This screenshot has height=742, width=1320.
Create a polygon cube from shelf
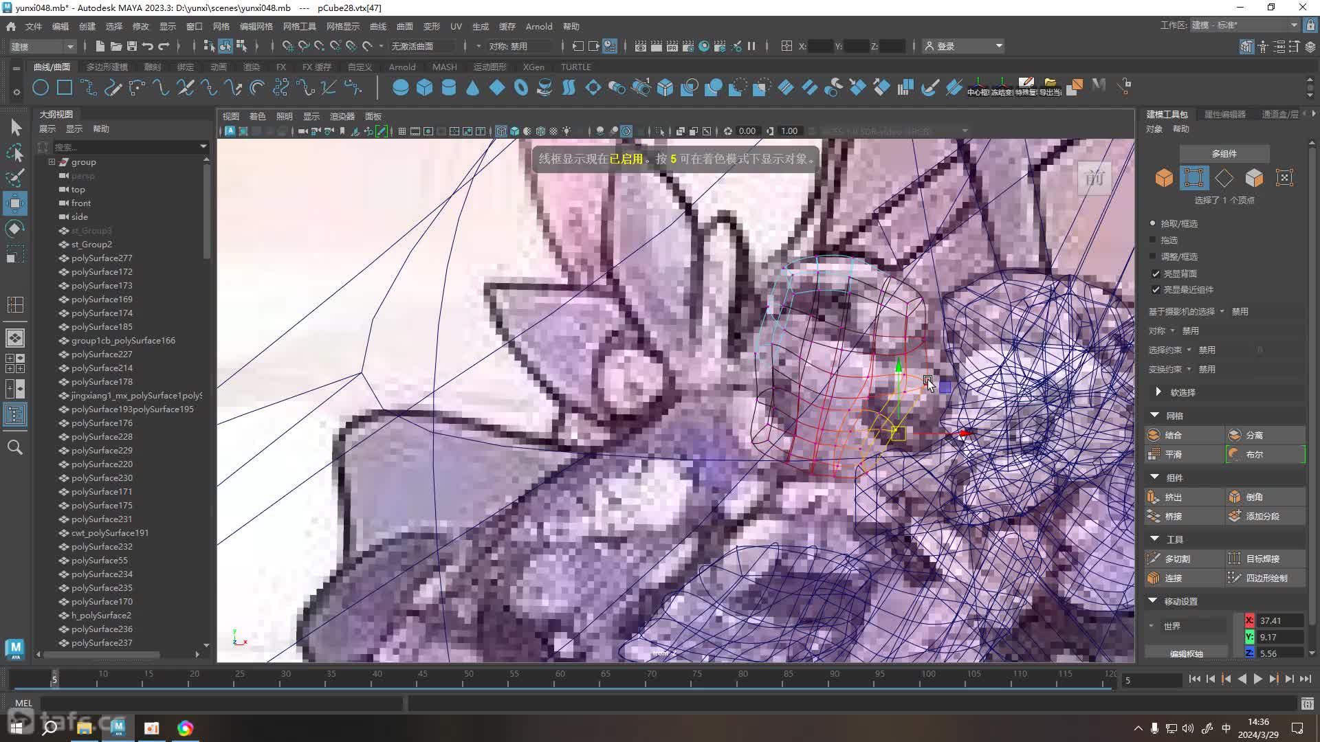point(424,87)
